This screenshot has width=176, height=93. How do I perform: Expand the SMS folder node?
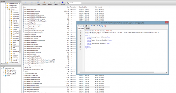10,48
